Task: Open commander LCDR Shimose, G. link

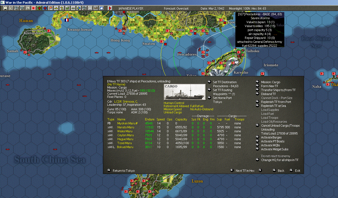Action: 126,102
